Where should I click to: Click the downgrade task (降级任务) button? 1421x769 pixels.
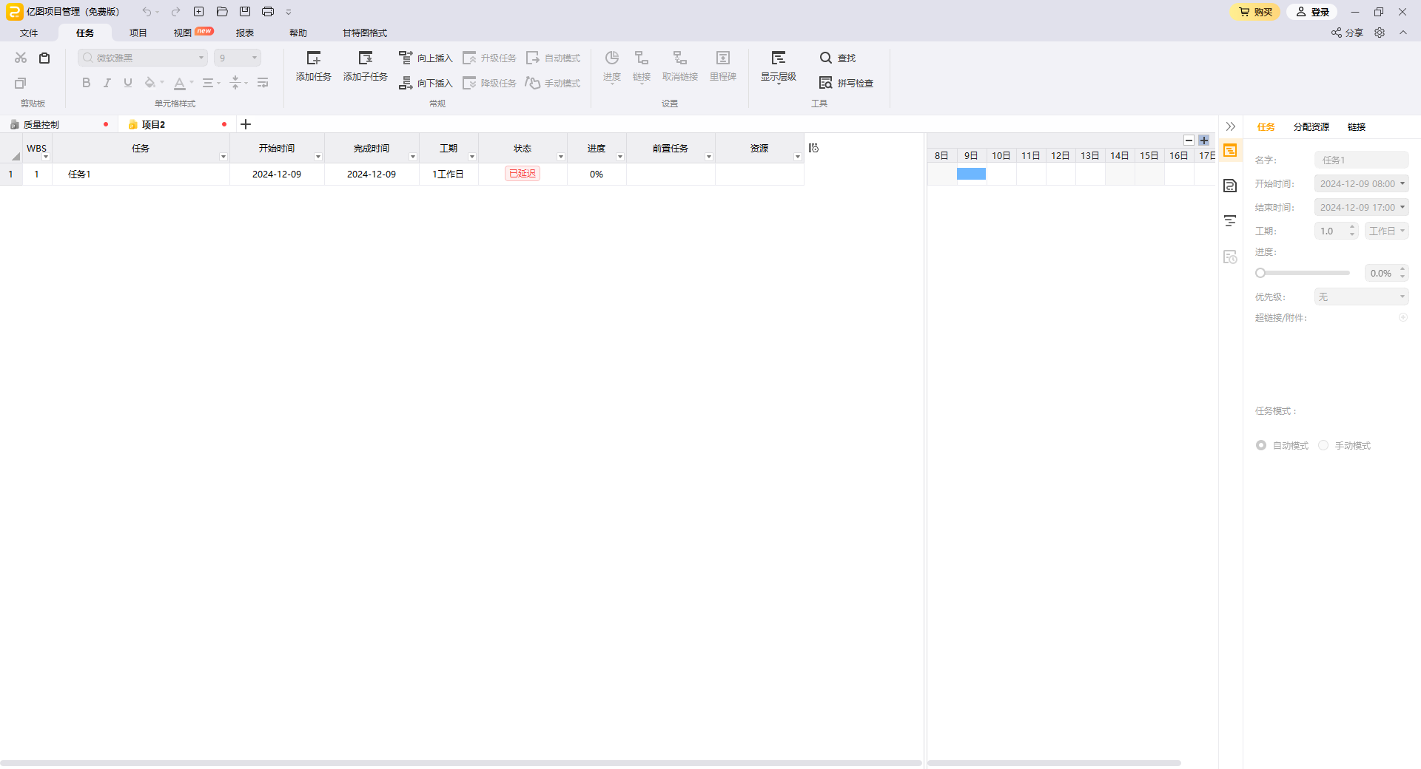click(489, 83)
